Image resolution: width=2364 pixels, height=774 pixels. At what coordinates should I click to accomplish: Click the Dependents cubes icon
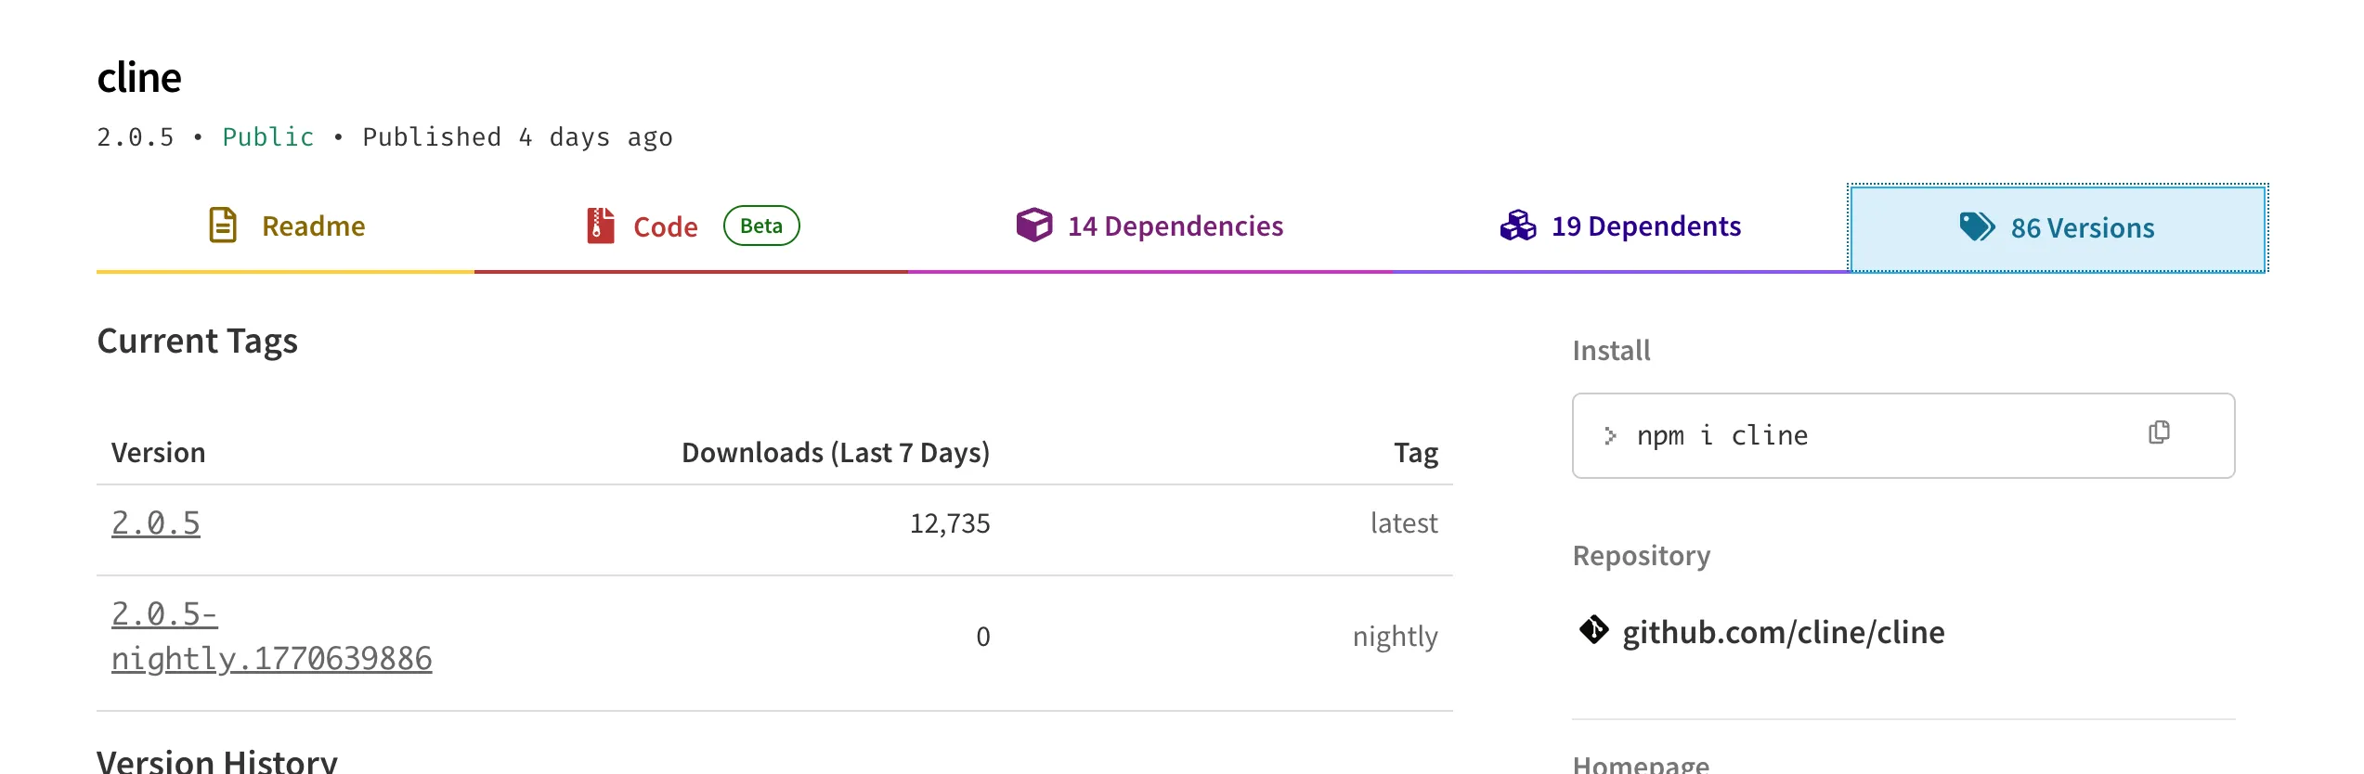point(1517,226)
